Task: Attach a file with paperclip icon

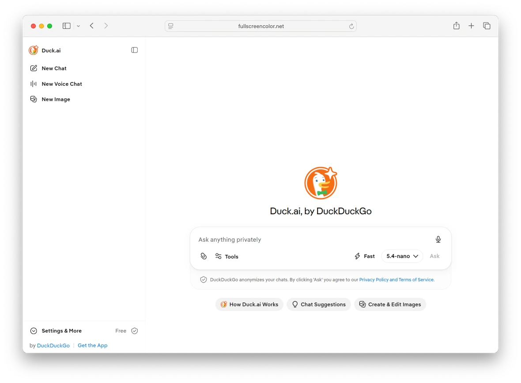Action: coord(204,256)
